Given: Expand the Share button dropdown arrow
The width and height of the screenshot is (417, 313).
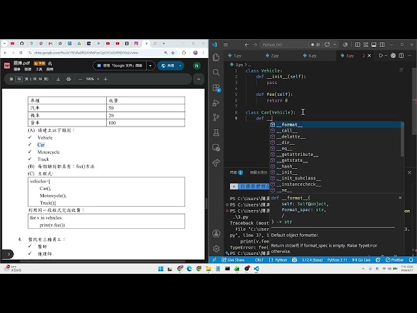Looking at the screenshot, I should tap(180, 65).
